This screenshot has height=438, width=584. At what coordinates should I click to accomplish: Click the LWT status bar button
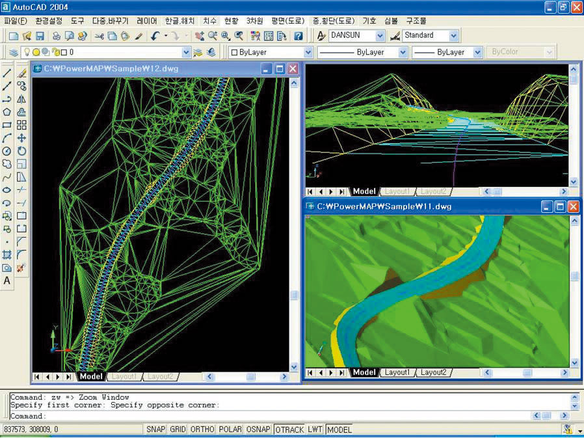point(315,430)
